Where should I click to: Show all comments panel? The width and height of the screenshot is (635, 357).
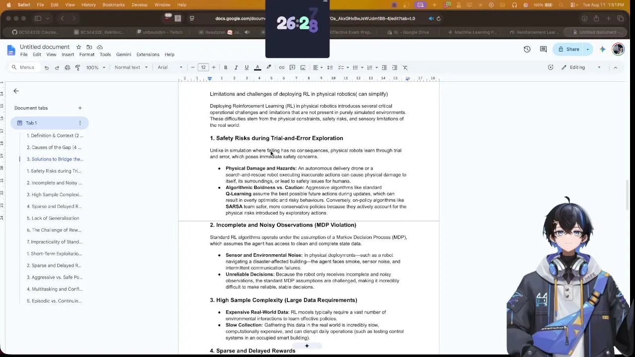click(543, 49)
